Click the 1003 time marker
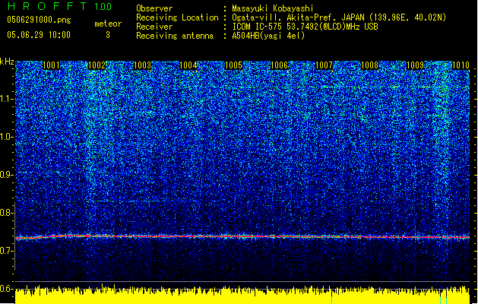The height and width of the screenshot is (304, 478). click(142, 65)
